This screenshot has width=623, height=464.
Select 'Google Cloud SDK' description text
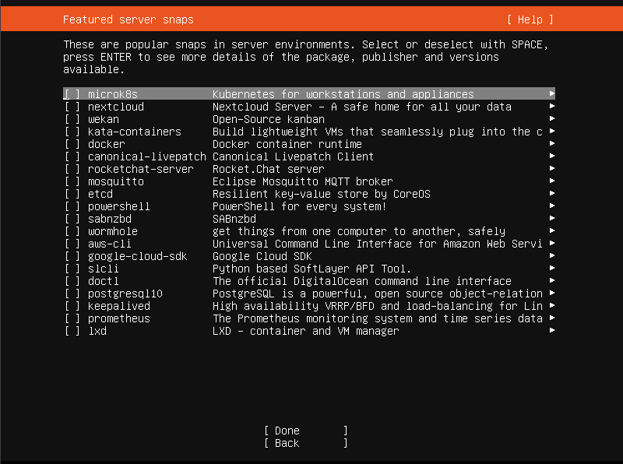pyautogui.click(x=262, y=256)
